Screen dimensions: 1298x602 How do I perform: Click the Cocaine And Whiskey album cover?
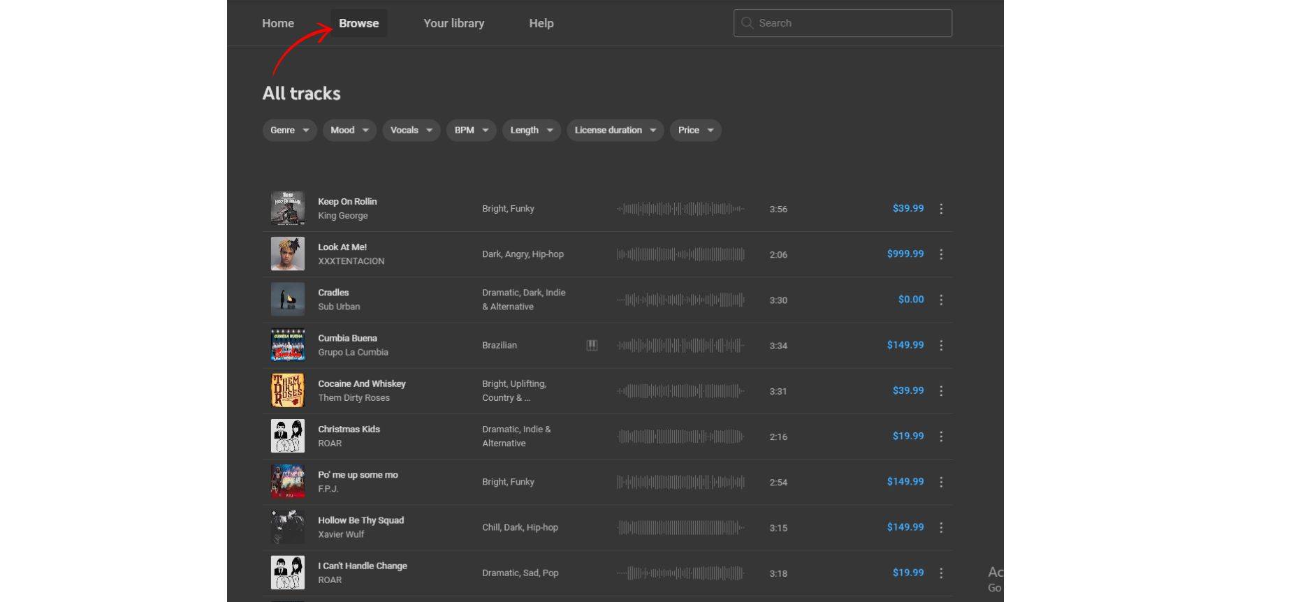click(x=288, y=390)
